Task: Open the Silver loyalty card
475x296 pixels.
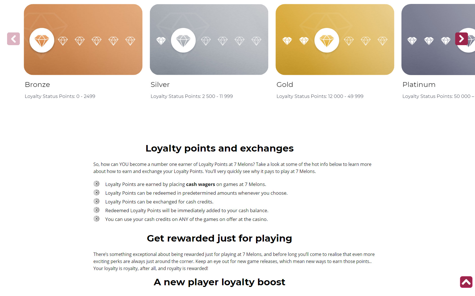Action: pyautogui.click(x=209, y=40)
